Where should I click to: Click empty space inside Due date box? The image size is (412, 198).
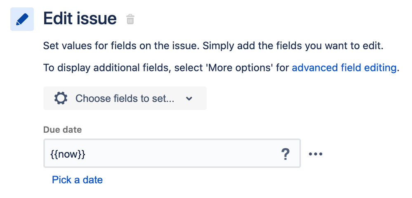pyautogui.click(x=186, y=154)
